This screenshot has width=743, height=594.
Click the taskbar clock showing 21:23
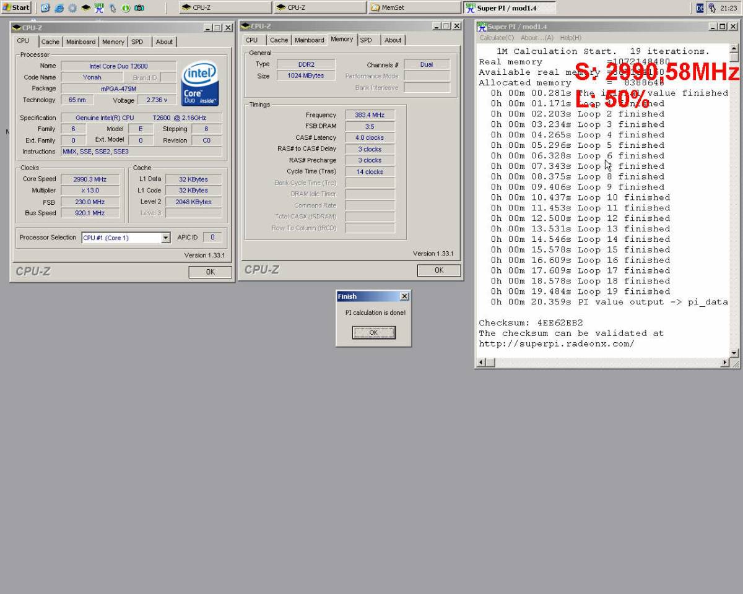coord(728,8)
